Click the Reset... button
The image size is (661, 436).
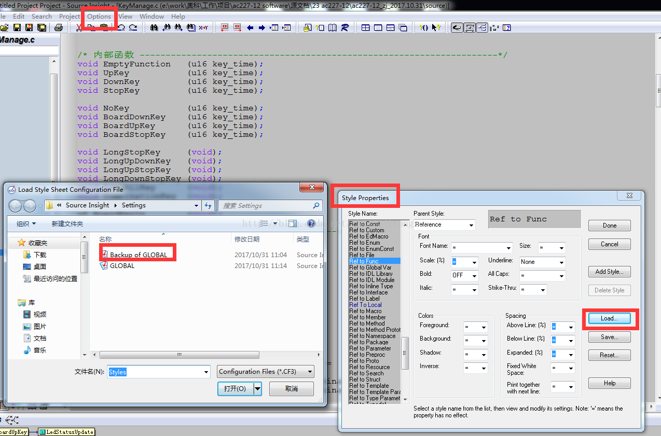click(610, 355)
